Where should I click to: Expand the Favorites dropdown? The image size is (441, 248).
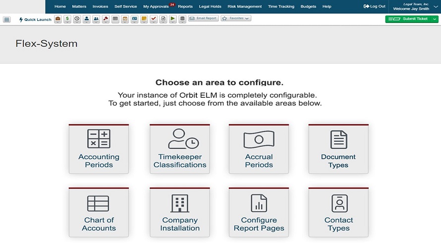point(236,18)
